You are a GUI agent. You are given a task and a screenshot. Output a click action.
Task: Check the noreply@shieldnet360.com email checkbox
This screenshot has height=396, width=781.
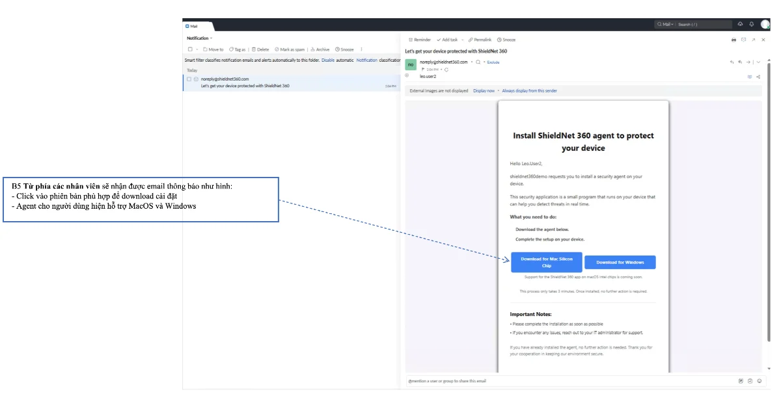189,79
